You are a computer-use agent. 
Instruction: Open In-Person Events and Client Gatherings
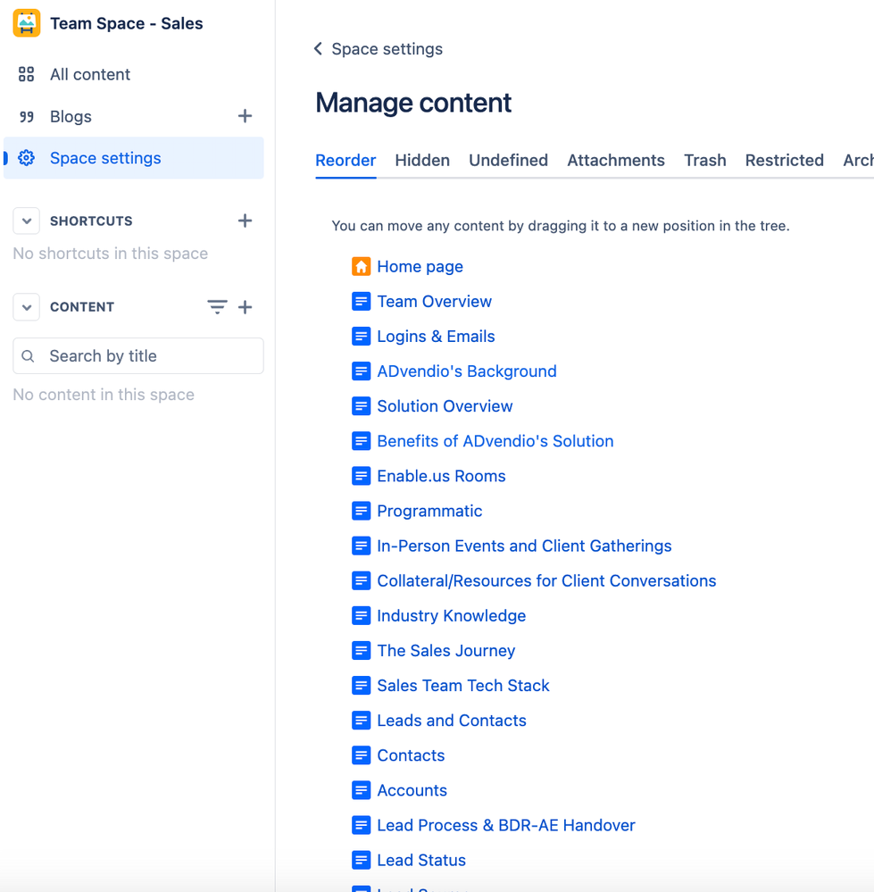(x=524, y=546)
